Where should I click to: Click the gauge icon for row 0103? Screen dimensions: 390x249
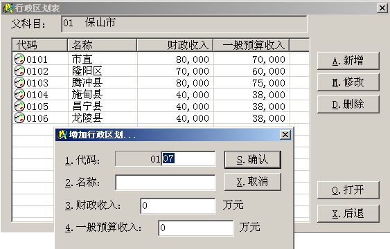(x=19, y=83)
